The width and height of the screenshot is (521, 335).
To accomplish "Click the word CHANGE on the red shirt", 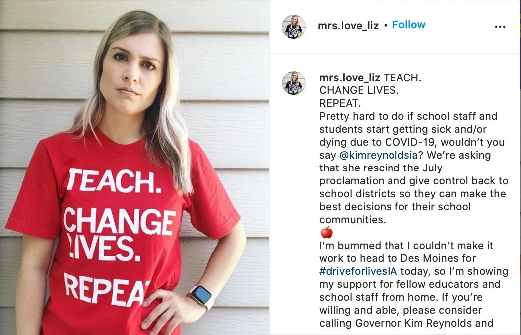I will click(120, 221).
